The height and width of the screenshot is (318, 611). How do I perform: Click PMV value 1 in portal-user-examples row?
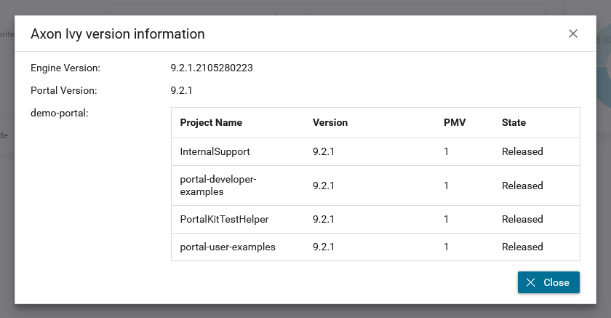point(446,247)
